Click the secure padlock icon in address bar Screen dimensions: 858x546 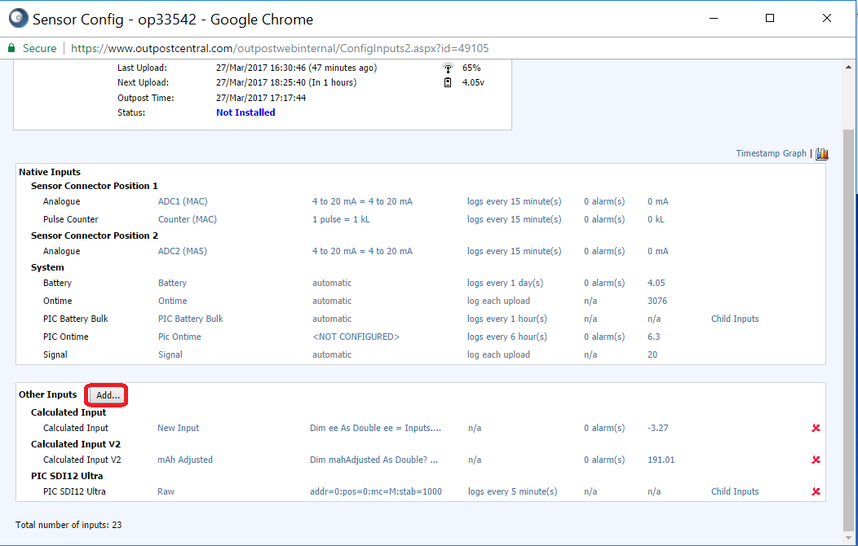coord(11,48)
